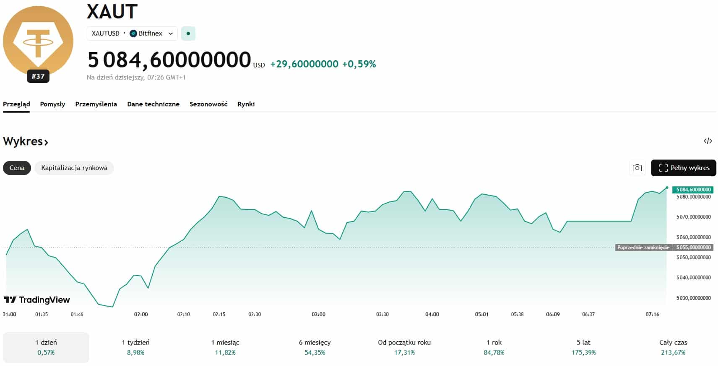Expand the Wykres chart section heading
The image size is (718, 366).
pyautogui.click(x=26, y=142)
